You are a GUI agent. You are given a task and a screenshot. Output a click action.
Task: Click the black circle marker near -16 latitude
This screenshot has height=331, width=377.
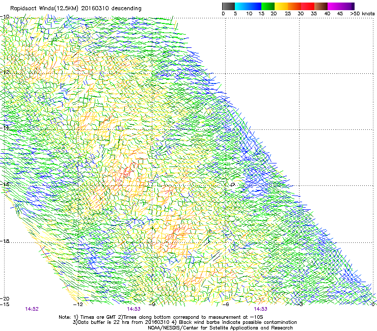pyautogui.click(x=232, y=185)
